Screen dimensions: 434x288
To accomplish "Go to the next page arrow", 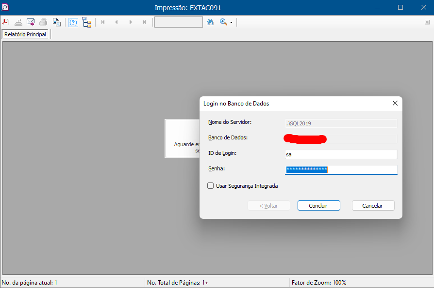I will point(131,22).
